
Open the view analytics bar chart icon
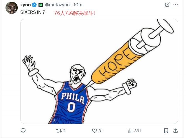point(130,131)
